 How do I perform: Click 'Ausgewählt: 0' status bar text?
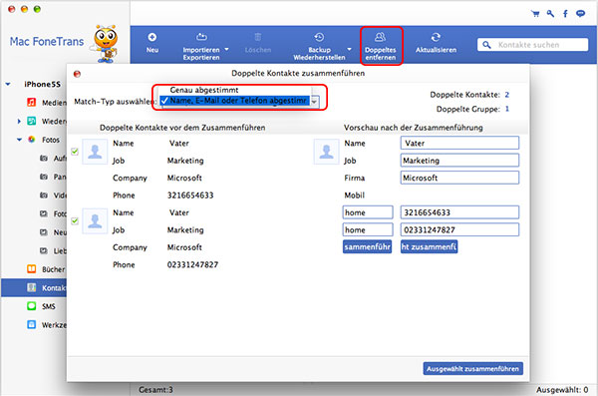click(562, 390)
